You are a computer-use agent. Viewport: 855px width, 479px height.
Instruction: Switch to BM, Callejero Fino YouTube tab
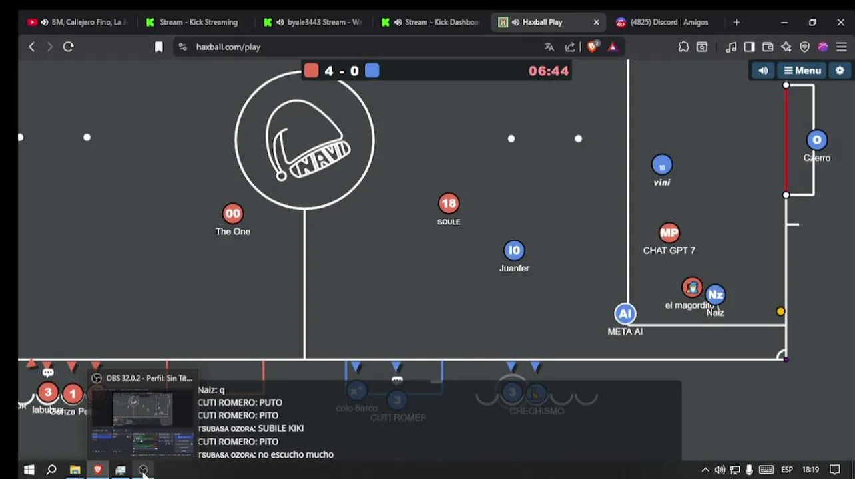77,22
